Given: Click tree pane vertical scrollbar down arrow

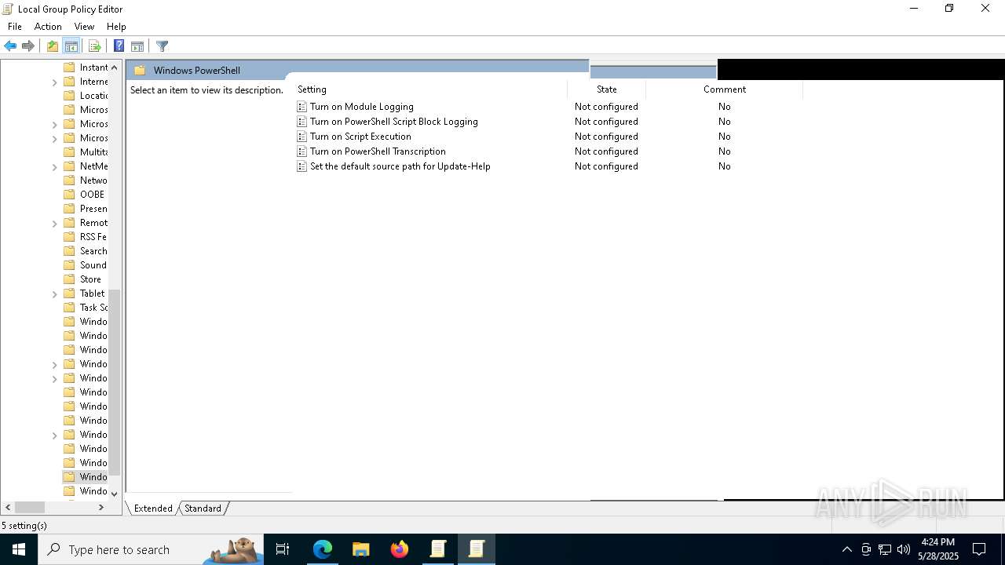Looking at the screenshot, I should tap(115, 494).
